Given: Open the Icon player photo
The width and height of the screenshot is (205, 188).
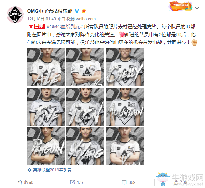Looking at the screenshot, I should [x=85, y=107].
